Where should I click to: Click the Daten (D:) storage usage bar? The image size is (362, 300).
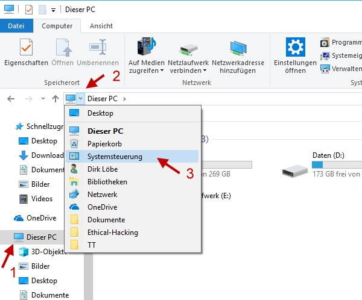click(337, 164)
